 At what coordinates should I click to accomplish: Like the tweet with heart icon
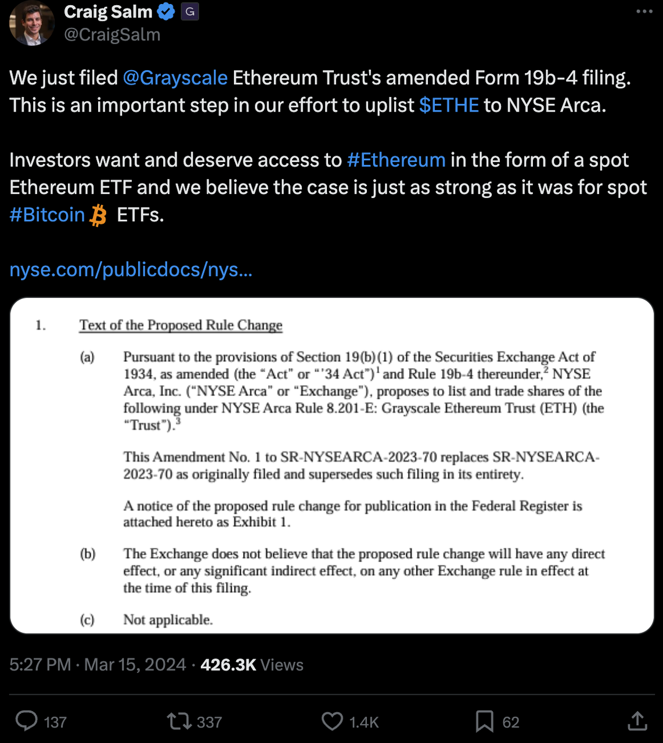click(x=332, y=721)
